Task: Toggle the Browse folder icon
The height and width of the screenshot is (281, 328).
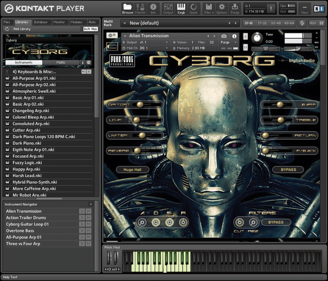Action: tap(127, 9)
